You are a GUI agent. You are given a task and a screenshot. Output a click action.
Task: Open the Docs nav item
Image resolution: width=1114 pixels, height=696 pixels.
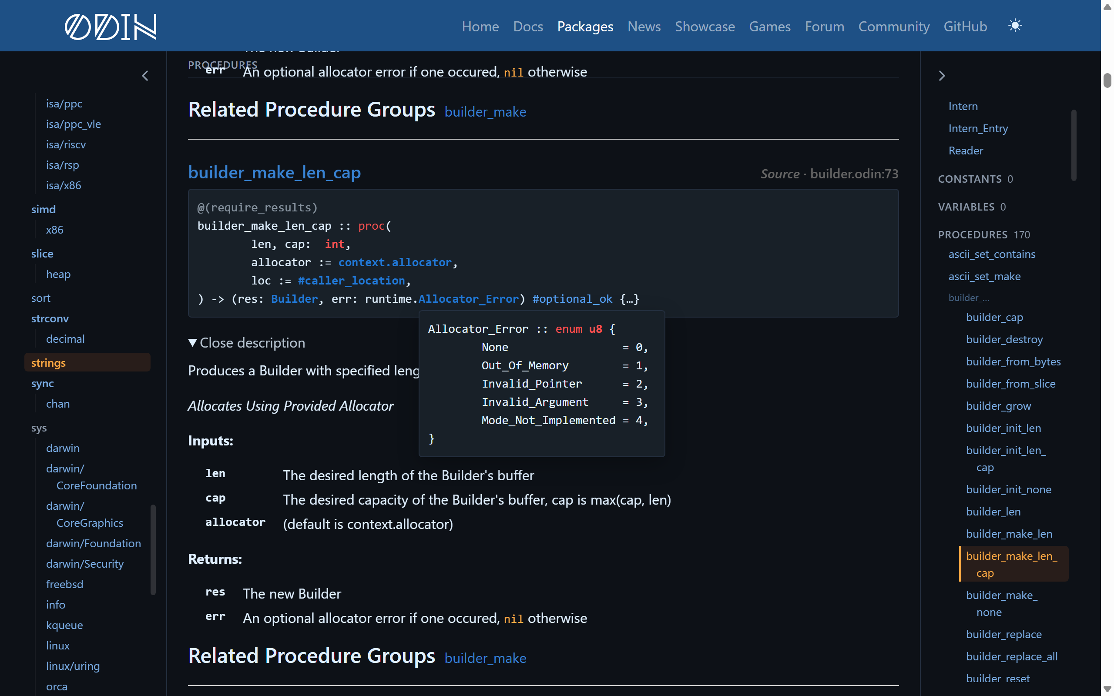coord(528,26)
